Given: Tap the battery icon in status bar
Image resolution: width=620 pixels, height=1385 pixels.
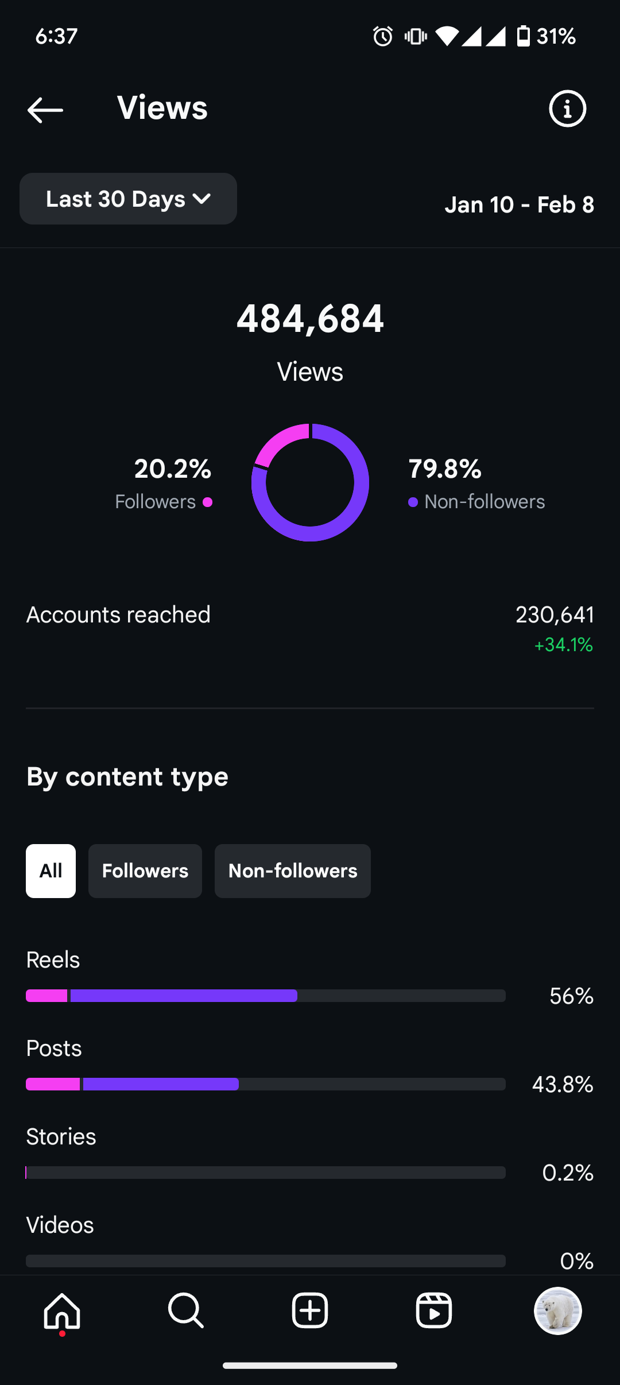Looking at the screenshot, I should click(x=524, y=36).
